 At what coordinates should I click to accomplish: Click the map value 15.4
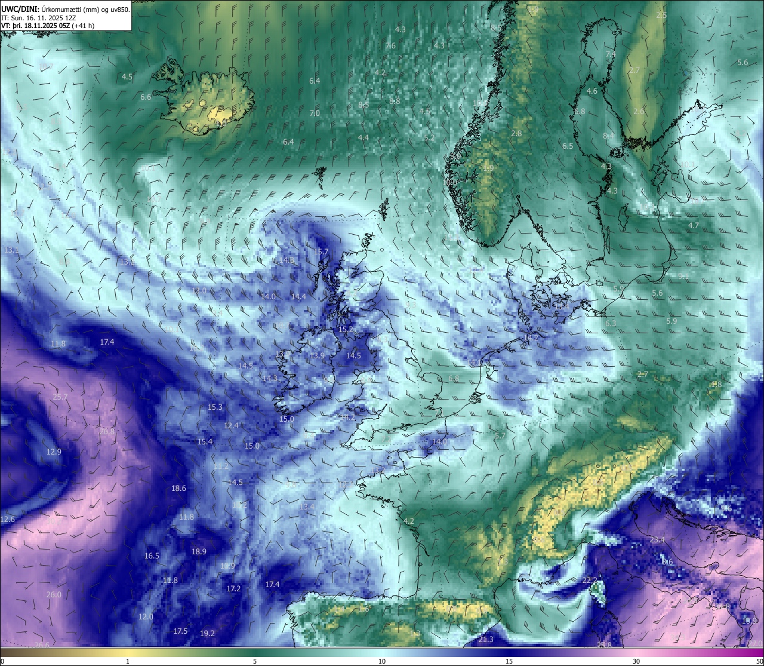coord(205,441)
